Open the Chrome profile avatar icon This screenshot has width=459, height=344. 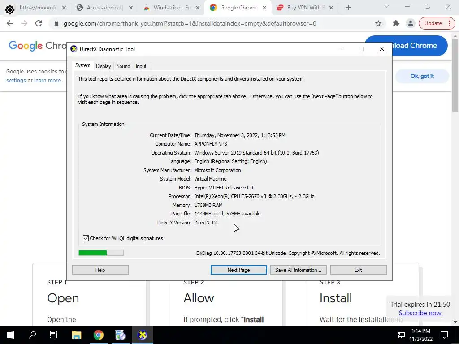[x=411, y=23]
